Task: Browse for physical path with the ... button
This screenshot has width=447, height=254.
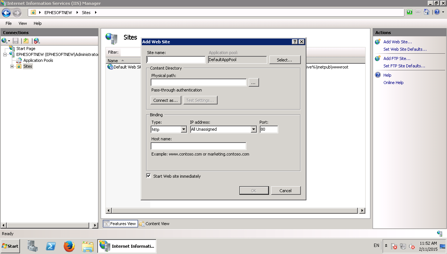Action: (253, 83)
